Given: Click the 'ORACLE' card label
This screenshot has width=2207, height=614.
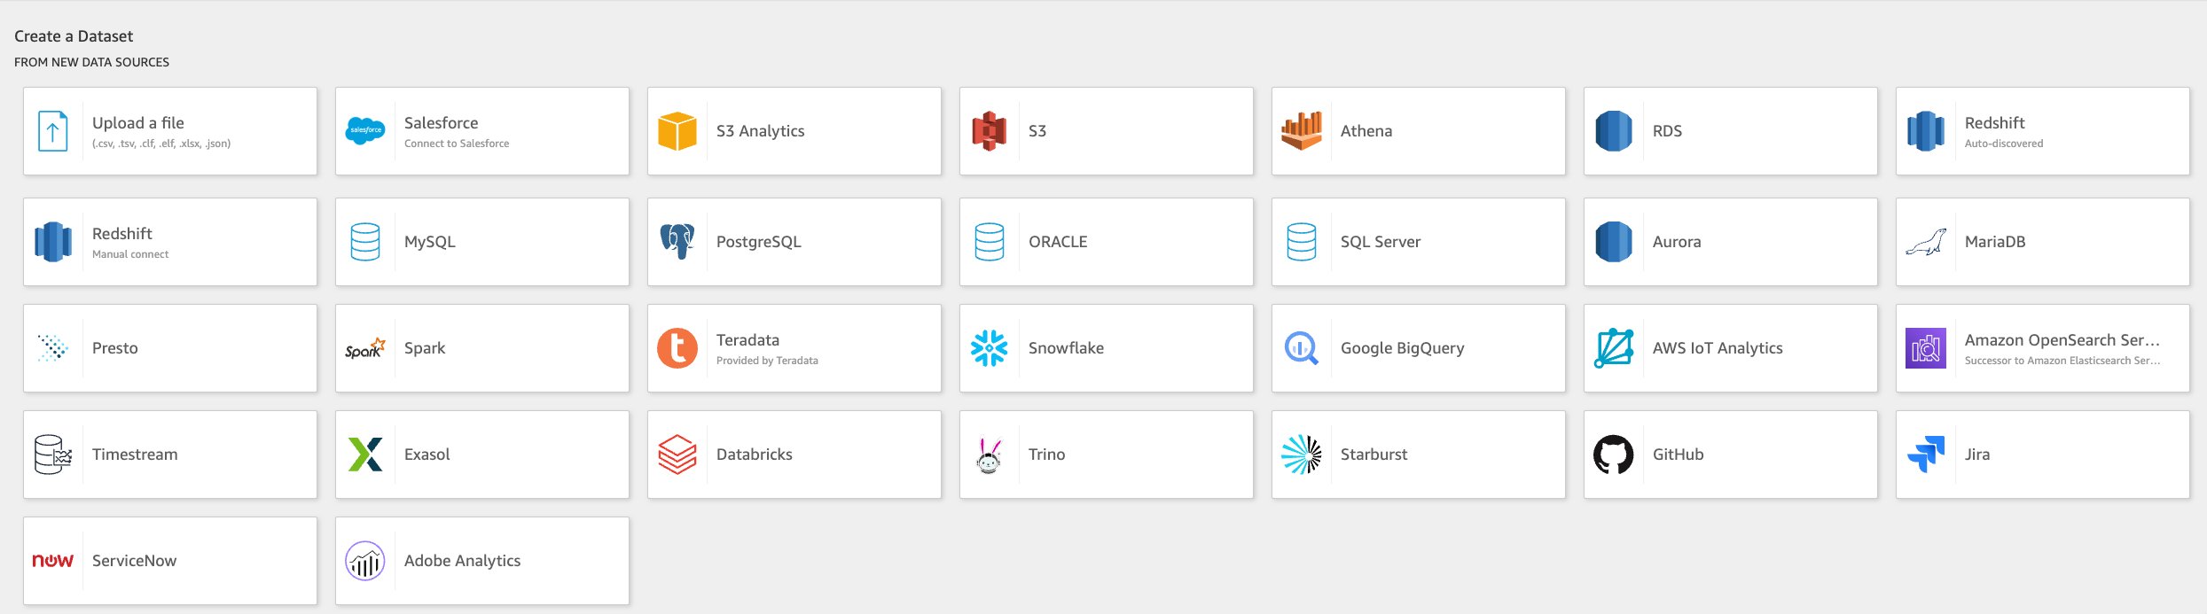Looking at the screenshot, I should pyautogui.click(x=1058, y=242).
